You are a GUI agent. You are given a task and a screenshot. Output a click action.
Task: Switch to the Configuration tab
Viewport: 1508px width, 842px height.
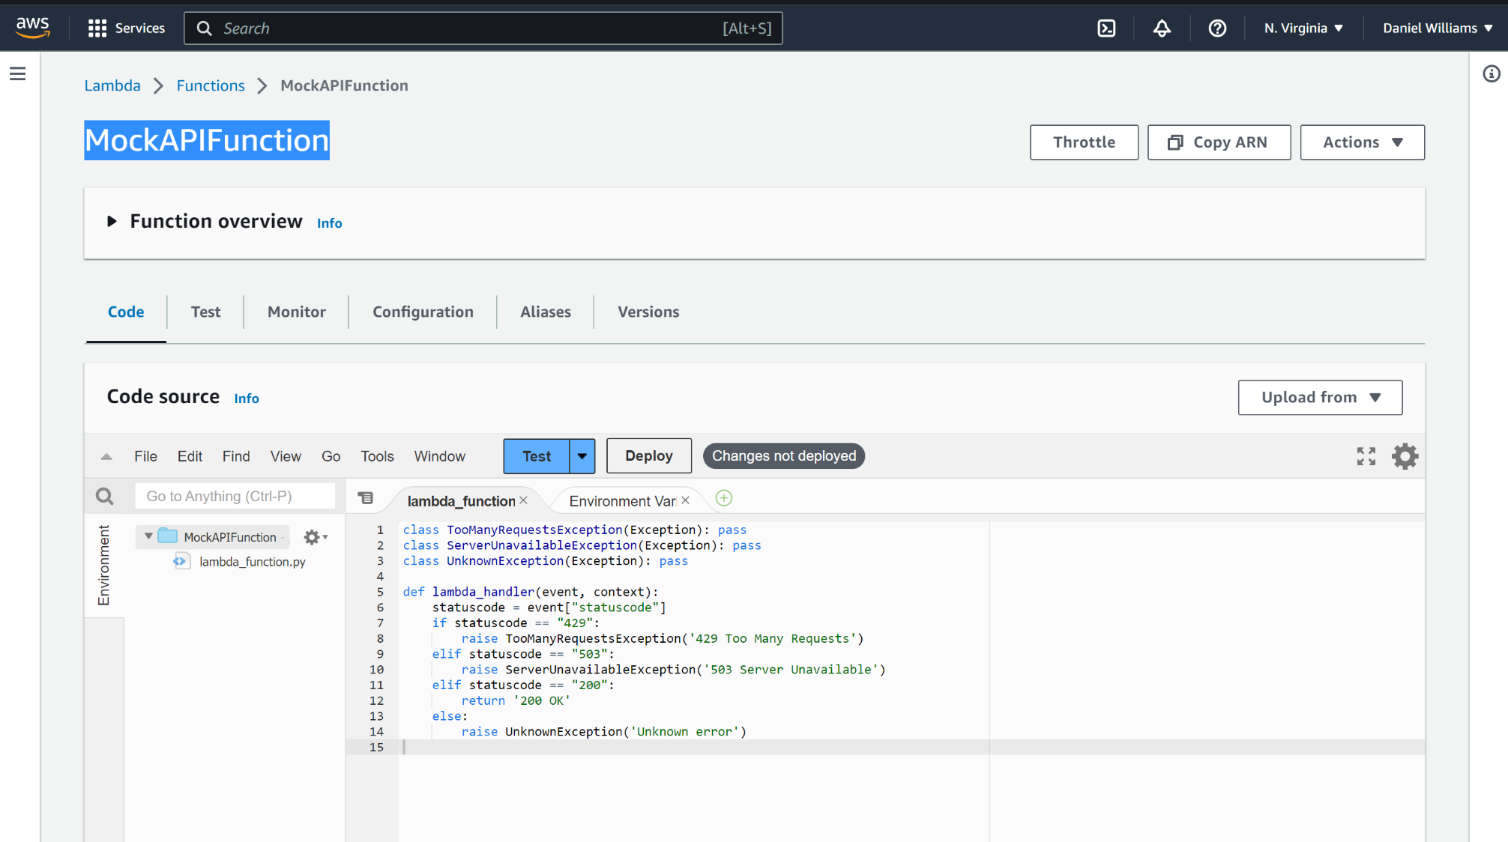coord(423,312)
